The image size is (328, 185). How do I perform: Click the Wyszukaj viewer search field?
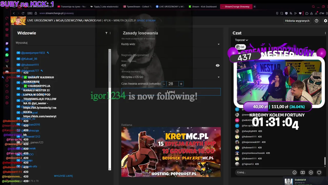[x=63, y=43]
